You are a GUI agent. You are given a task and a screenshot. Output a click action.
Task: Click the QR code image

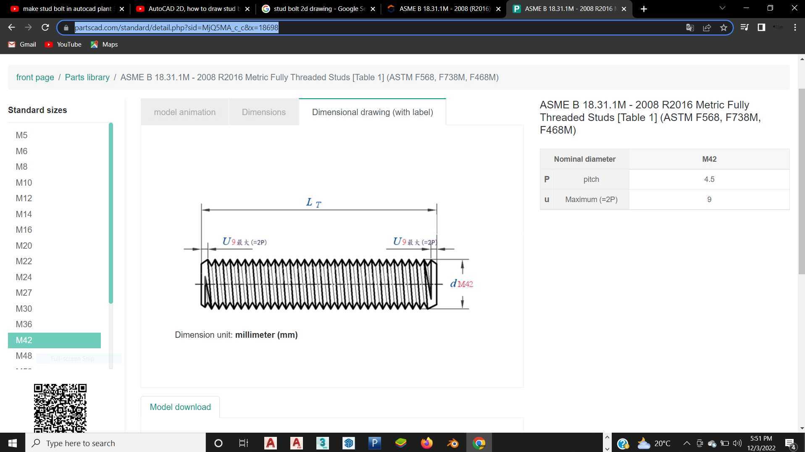click(60, 408)
